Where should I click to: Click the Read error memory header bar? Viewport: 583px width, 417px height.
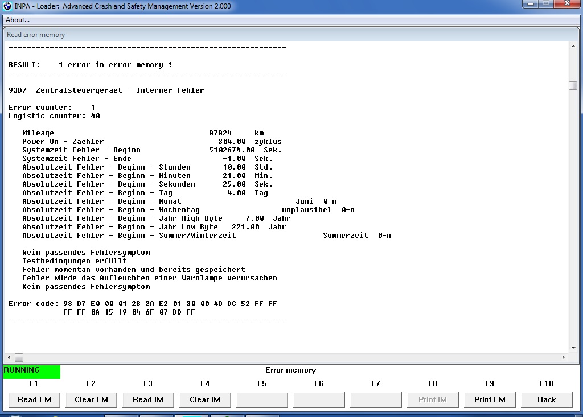[35, 34]
